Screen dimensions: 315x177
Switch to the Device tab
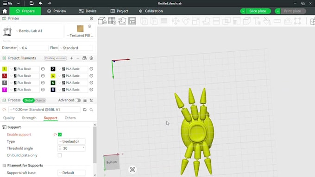(x=88, y=11)
